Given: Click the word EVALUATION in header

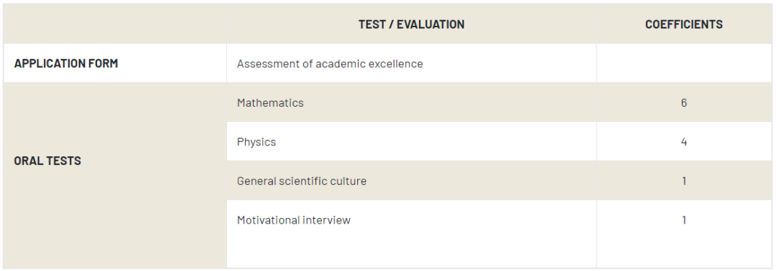Looking at the screenshot, I should pos(430,24).
